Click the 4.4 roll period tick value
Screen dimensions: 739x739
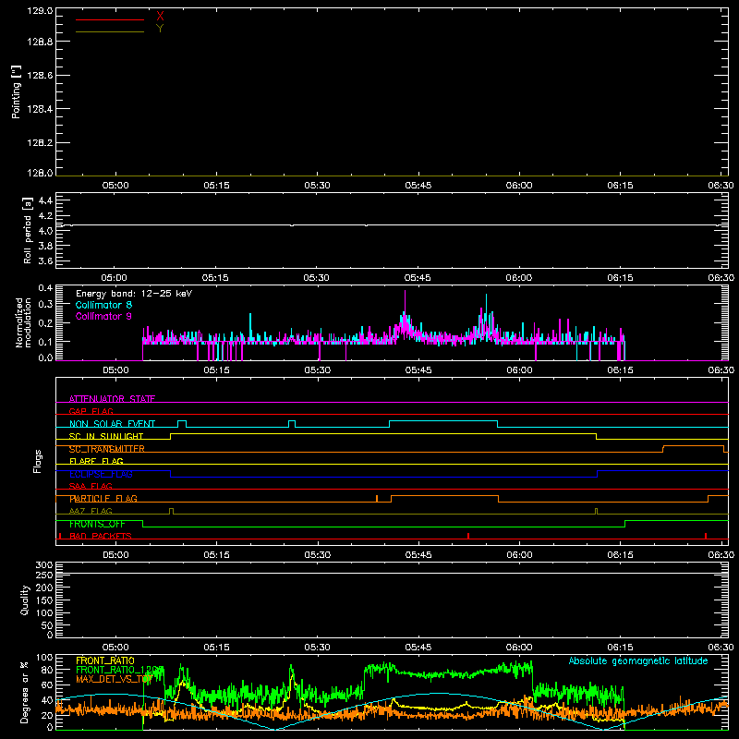(x=45, y=200)
